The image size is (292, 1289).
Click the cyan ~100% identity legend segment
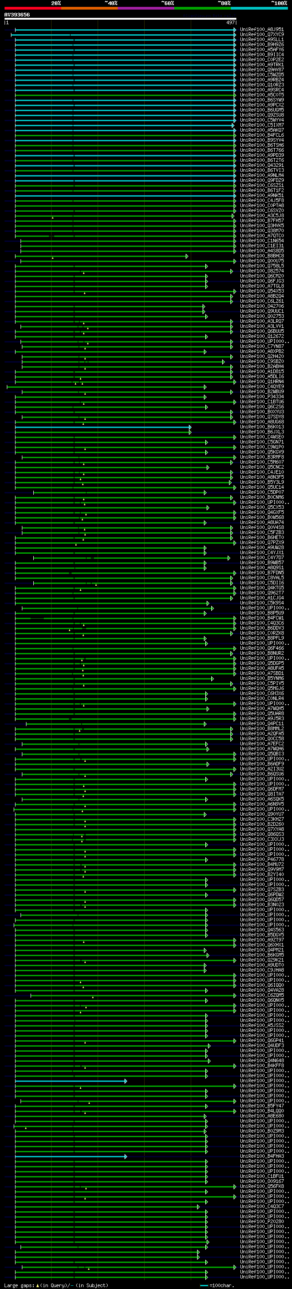point(259,8)
